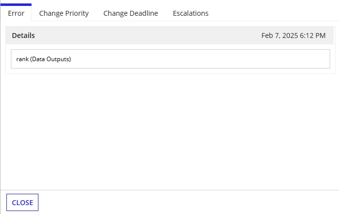Click the word Priority in the tab strip
Viewport: 339px width, 214px height.
point(77,13)
